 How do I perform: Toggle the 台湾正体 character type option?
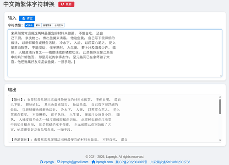point(59,25)
